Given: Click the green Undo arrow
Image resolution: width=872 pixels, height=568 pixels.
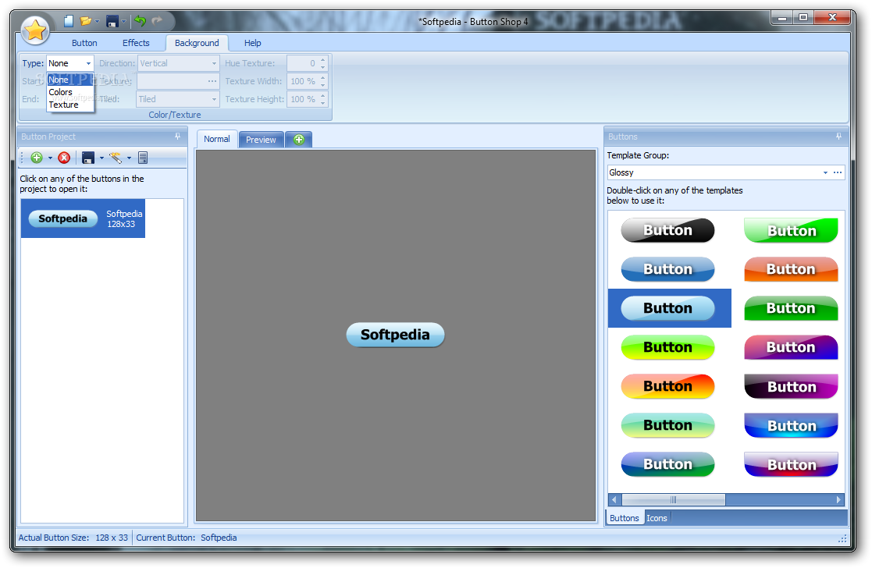Looking at the screenshot, I should click(140, 21).
